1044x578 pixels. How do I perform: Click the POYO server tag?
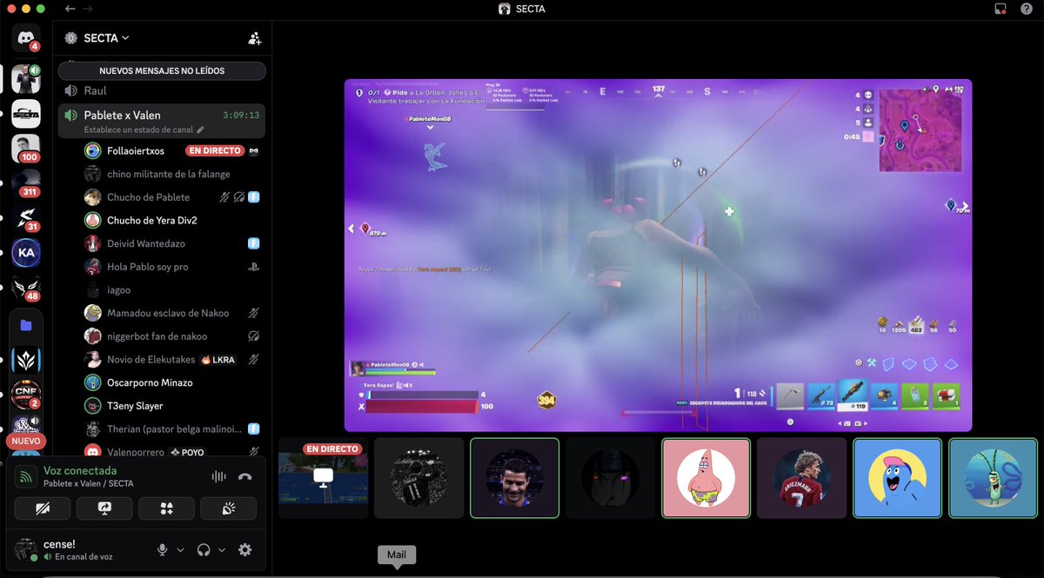pyautogui.click(x=188, y=452)
